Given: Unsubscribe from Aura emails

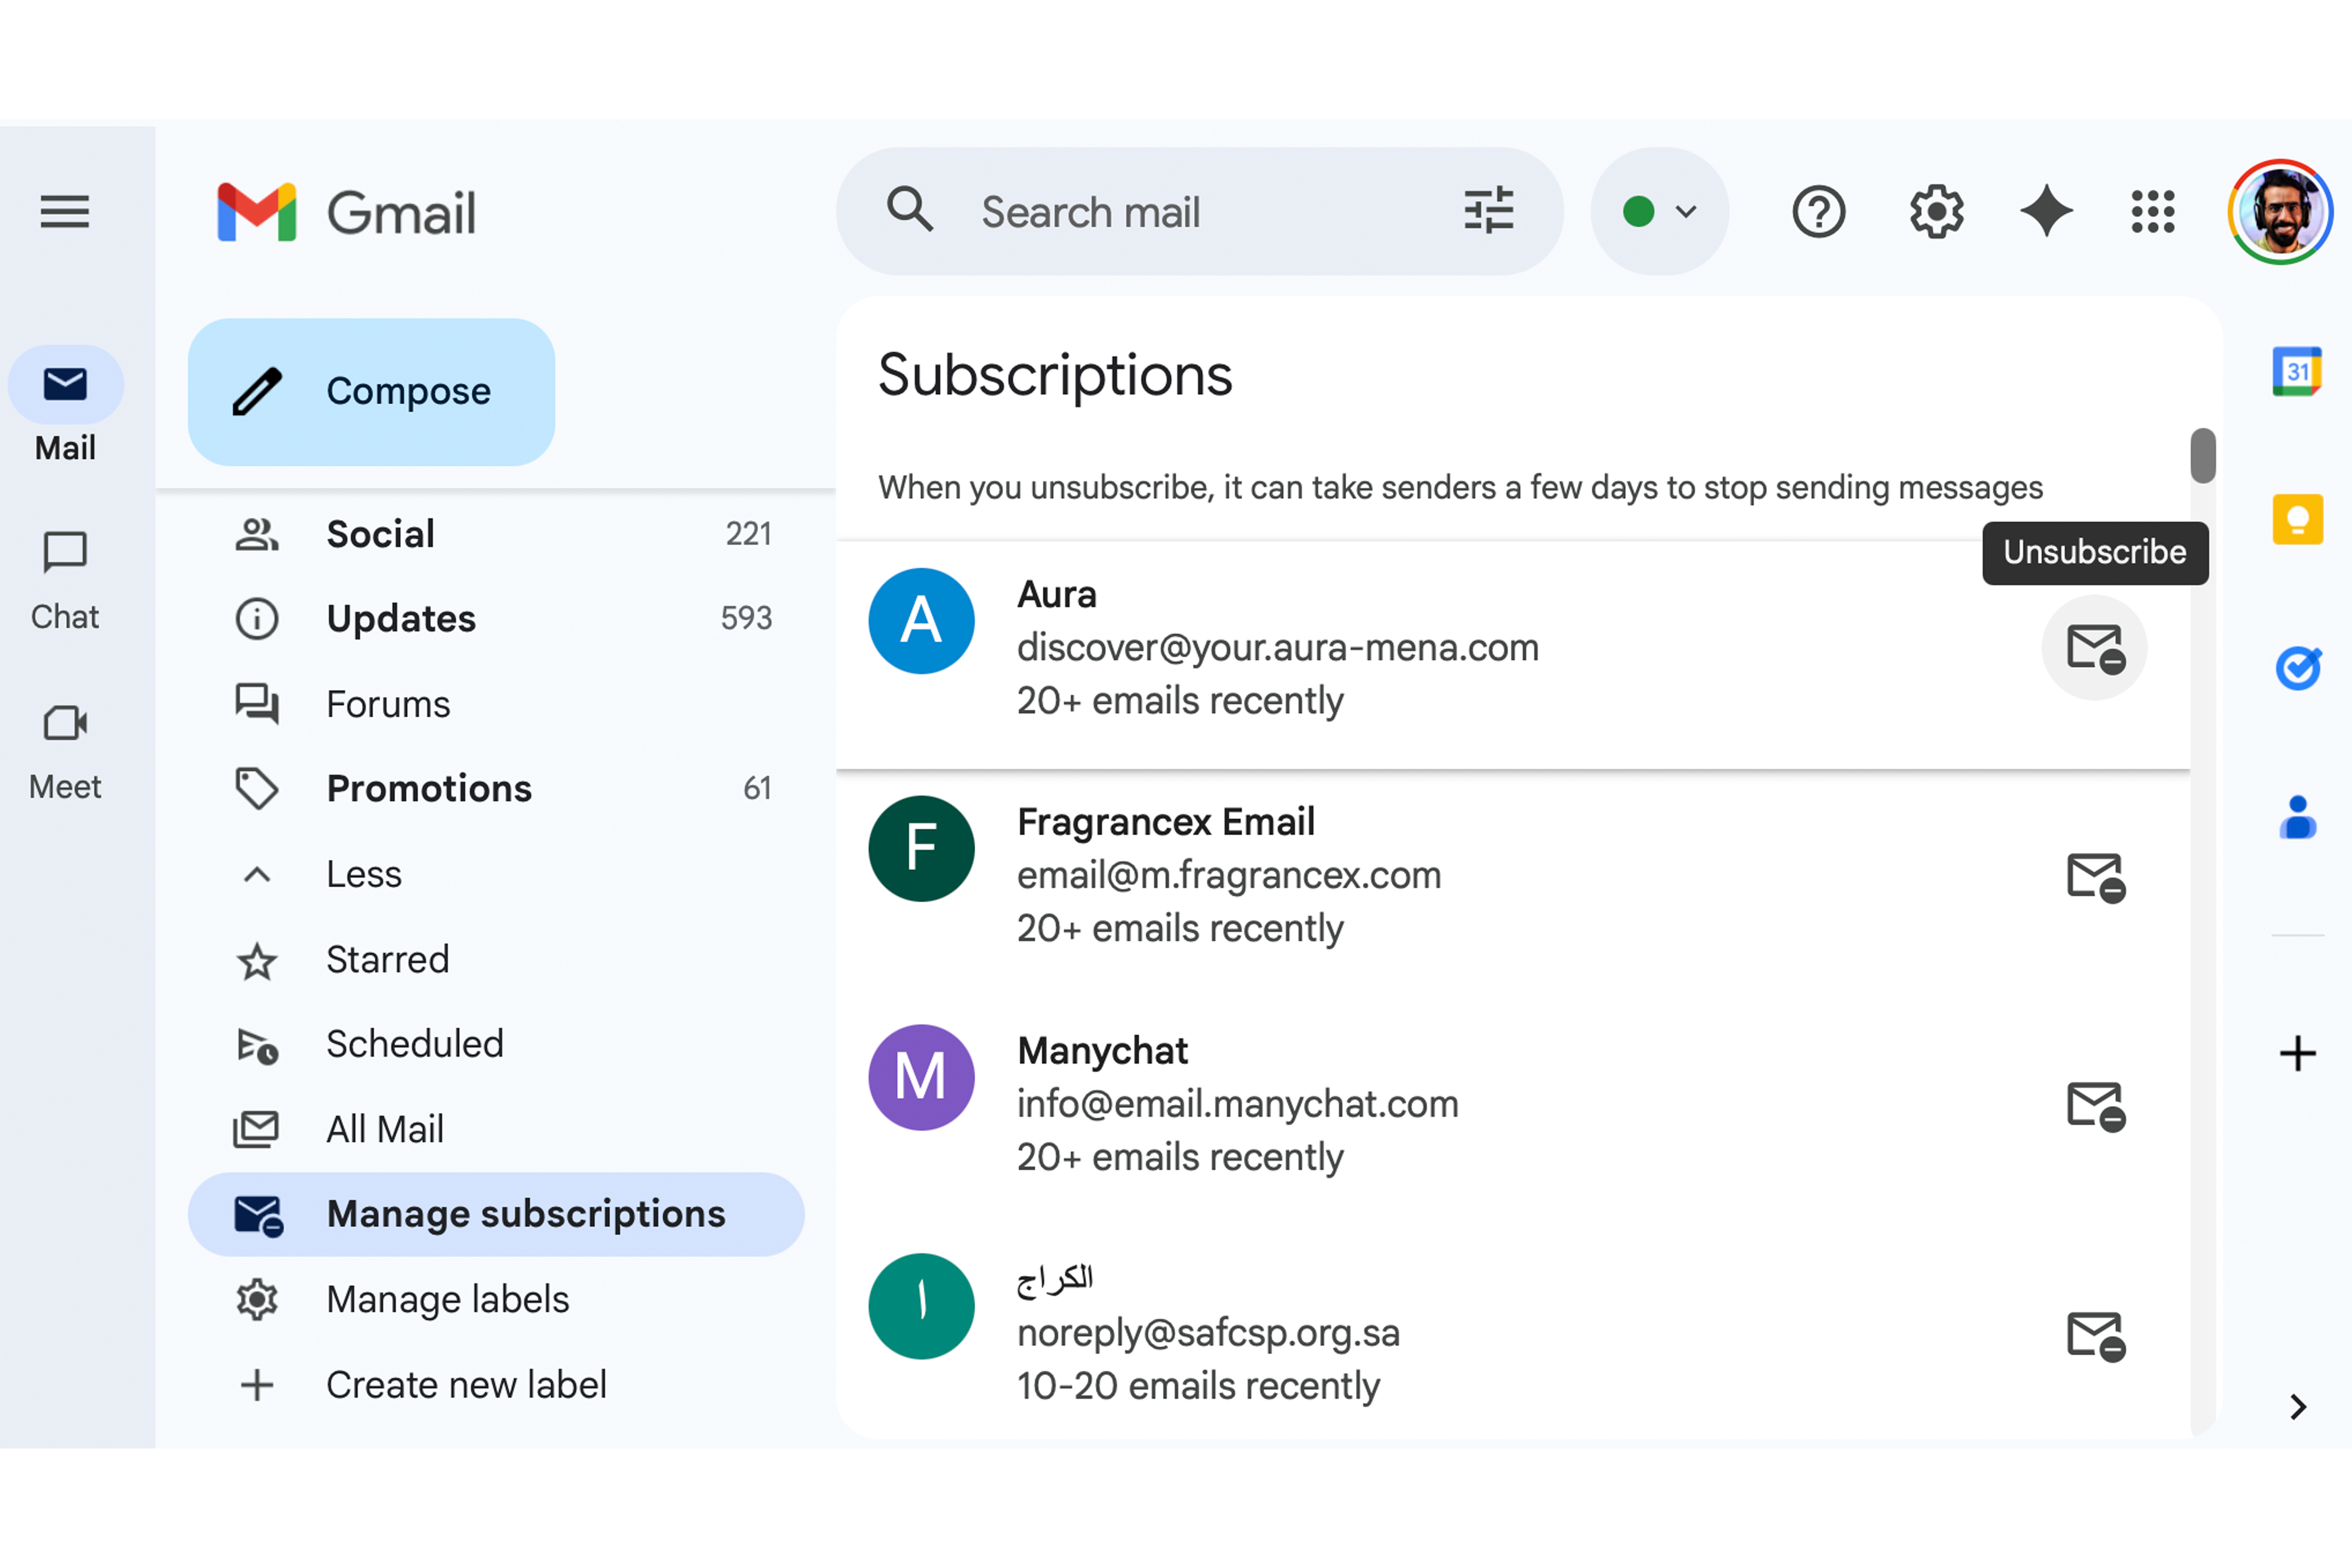Looking at the screenshot, I should pyautogui.click(x=2094, y=648).
